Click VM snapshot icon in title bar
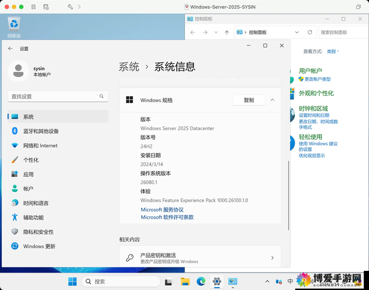Image resolution: width=369 pixels, height=290 pixels. click(46, 7)
